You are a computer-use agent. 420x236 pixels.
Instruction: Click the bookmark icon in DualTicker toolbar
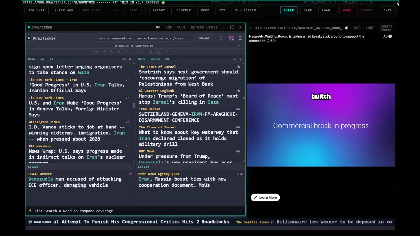(151, 51)
